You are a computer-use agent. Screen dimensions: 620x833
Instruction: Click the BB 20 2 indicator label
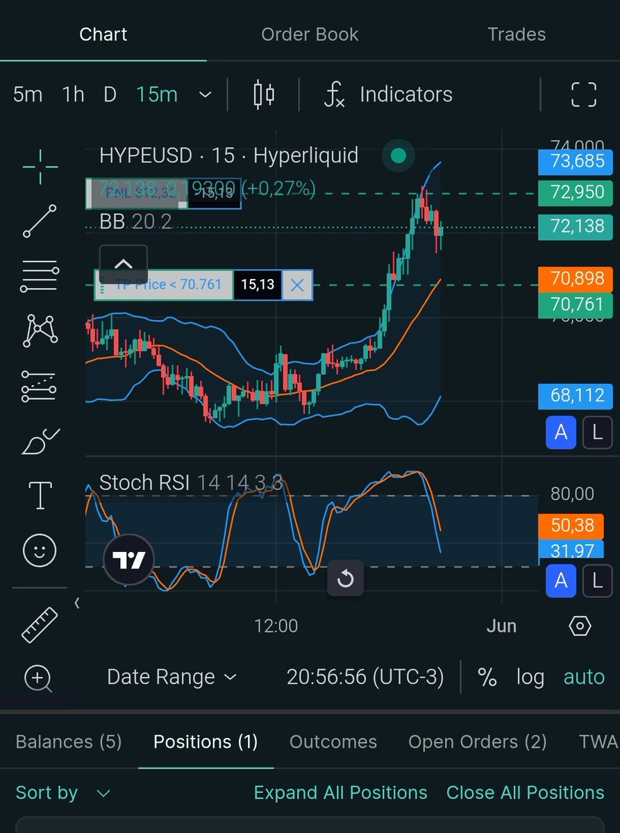tap(135, 221)
